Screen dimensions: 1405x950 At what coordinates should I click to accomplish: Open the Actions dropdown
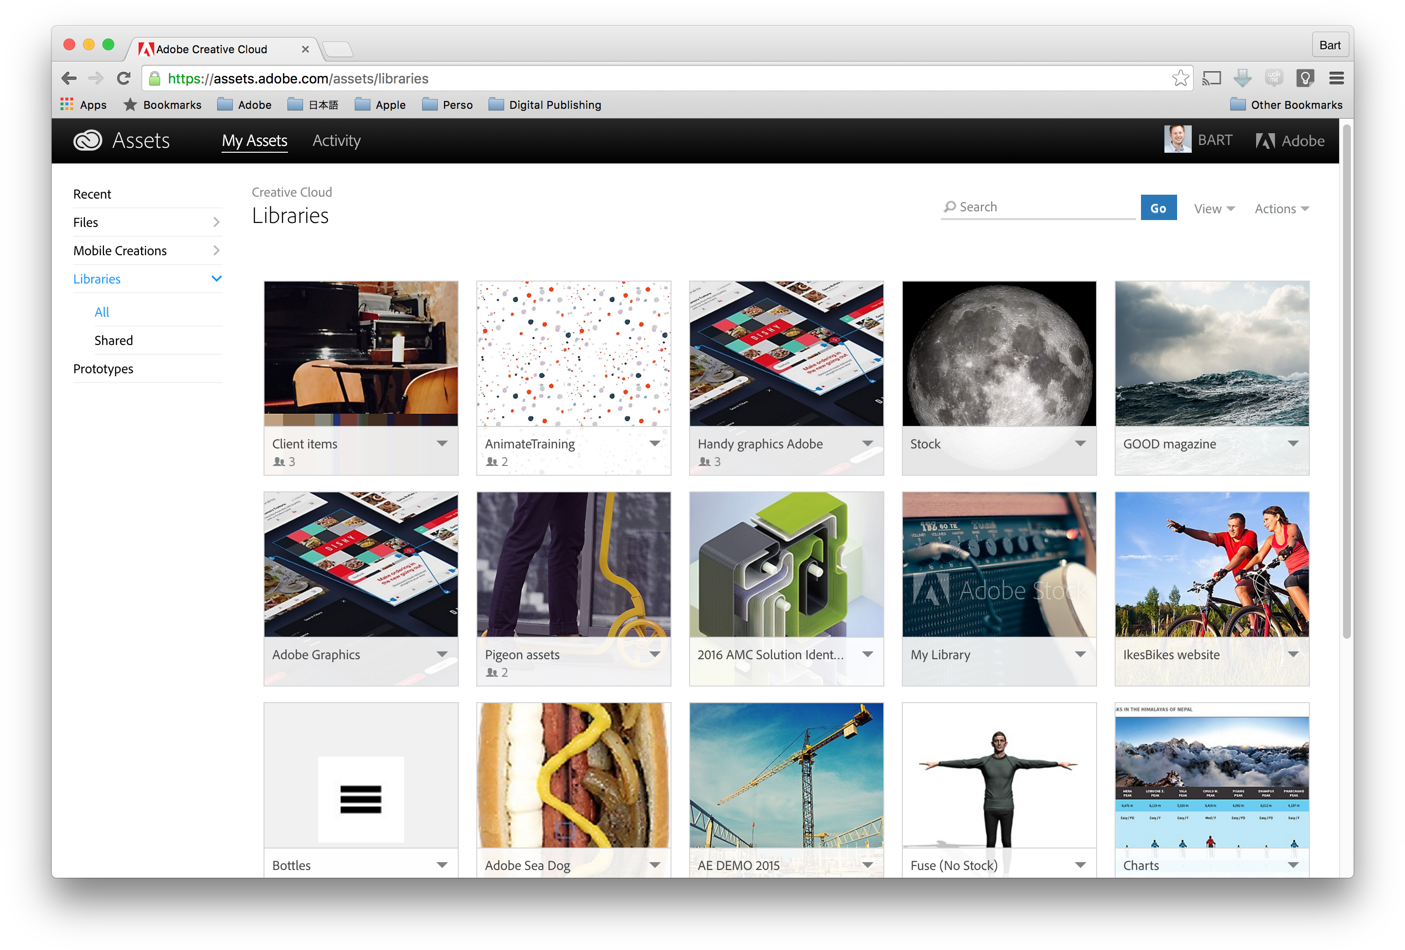1282,208
